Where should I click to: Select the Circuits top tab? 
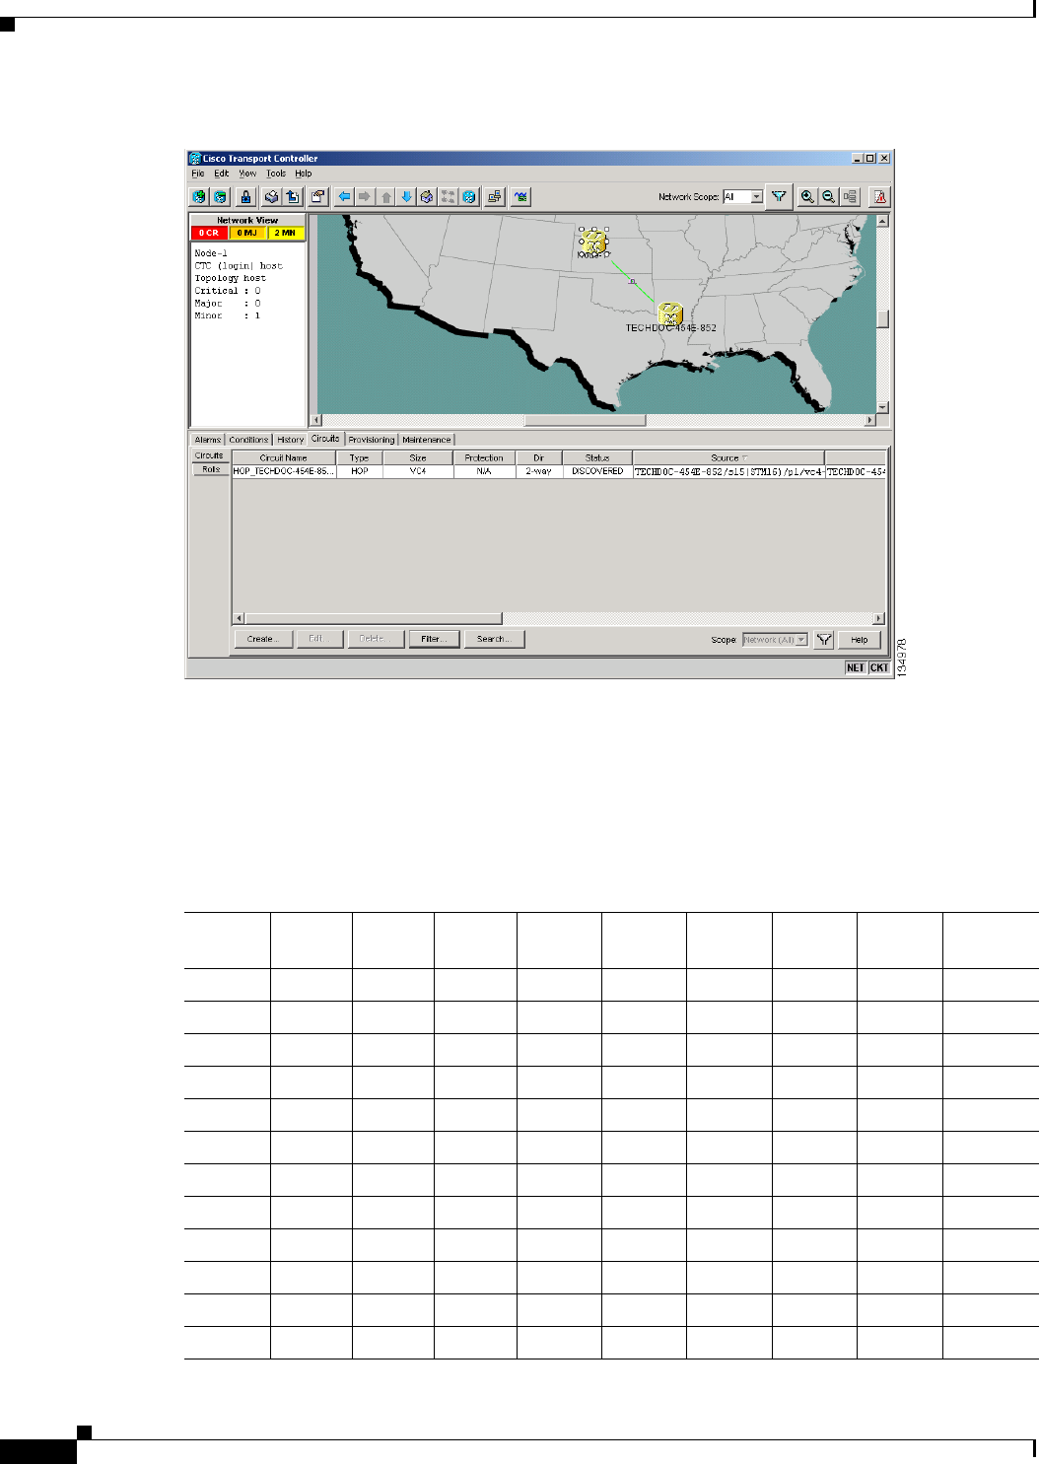click(325, 439)
